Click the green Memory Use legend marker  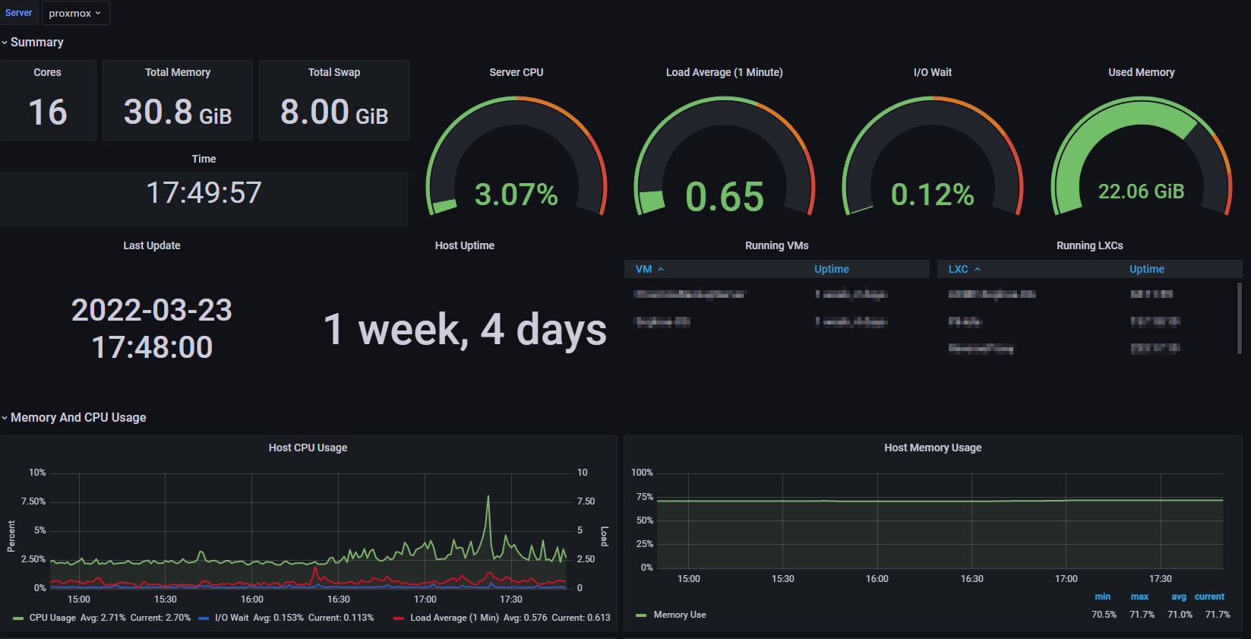(641, 615)
